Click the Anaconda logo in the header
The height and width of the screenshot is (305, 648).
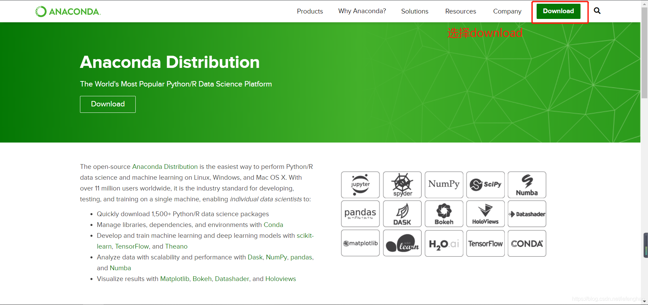pos(68,11)
